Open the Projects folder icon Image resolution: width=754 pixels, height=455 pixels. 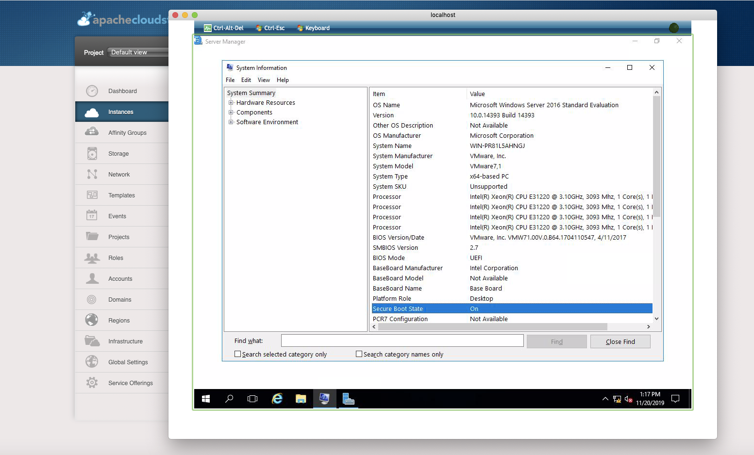[x=92, y=236]
